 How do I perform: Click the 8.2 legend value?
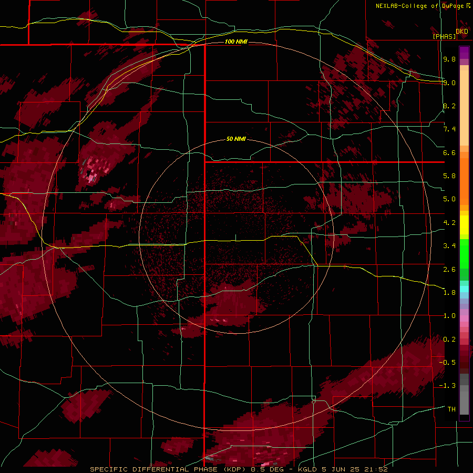(x=449, y=106)
